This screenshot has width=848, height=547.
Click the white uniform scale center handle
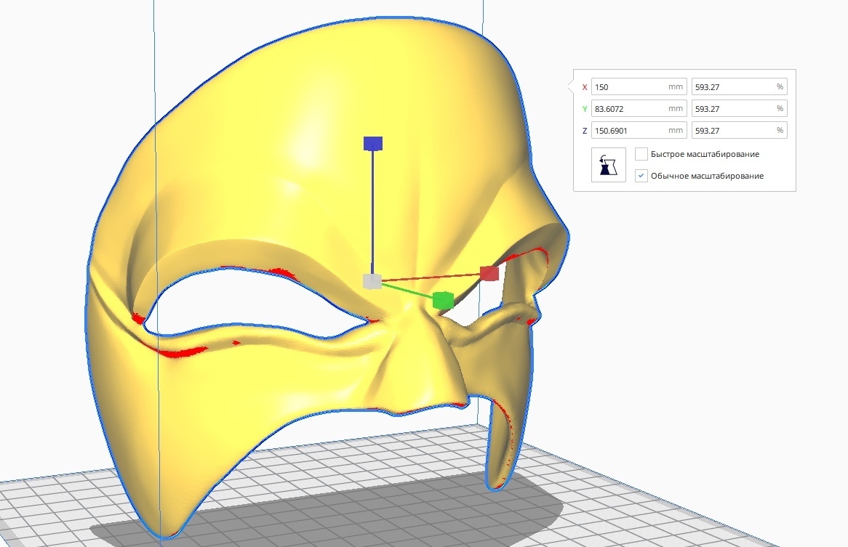(371, 280)
